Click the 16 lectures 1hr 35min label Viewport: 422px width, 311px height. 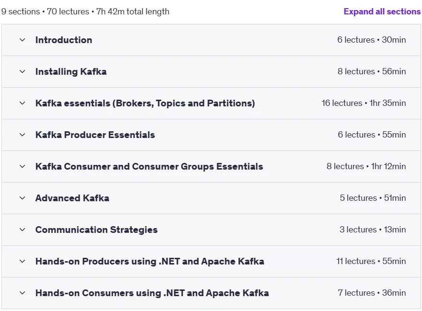[x=363, y=103]
